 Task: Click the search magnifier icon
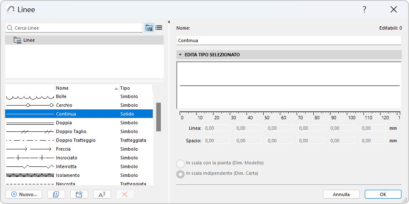point(10,28)
